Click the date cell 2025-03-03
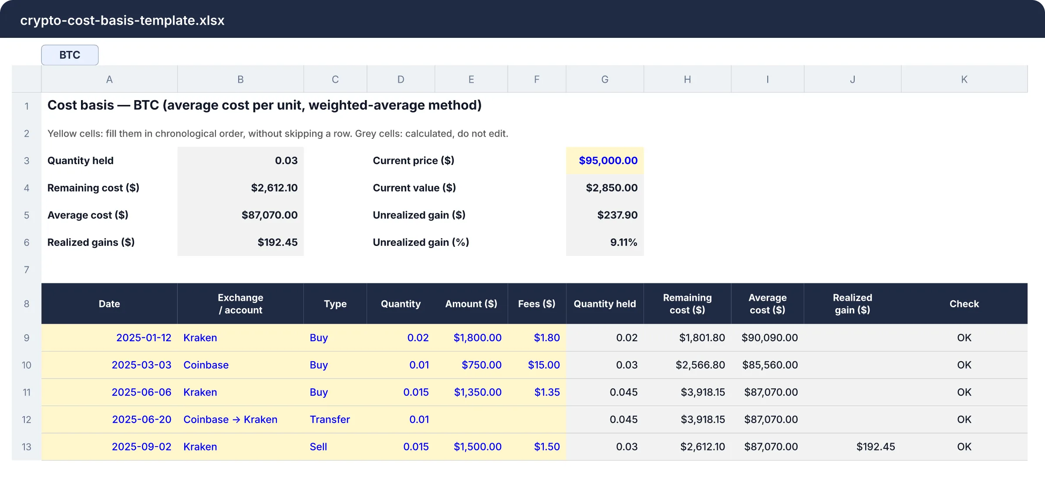The height and width of the screenshot is (484, 1045). [x=109, y=365]
